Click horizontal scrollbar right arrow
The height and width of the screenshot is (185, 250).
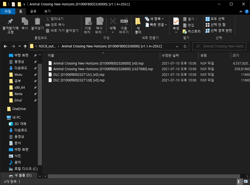pos(247,176)
